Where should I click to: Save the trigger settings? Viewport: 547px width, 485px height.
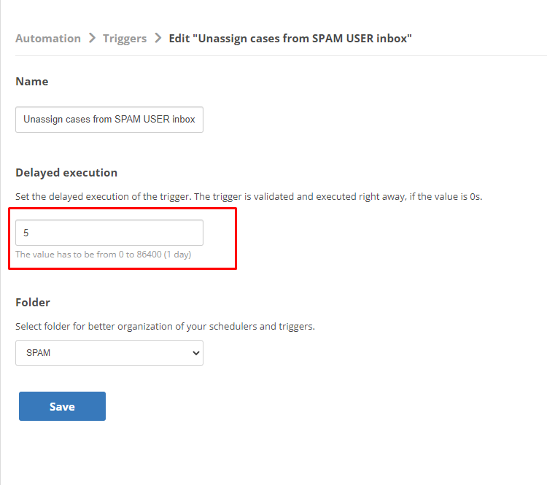(x=62, y=406)
